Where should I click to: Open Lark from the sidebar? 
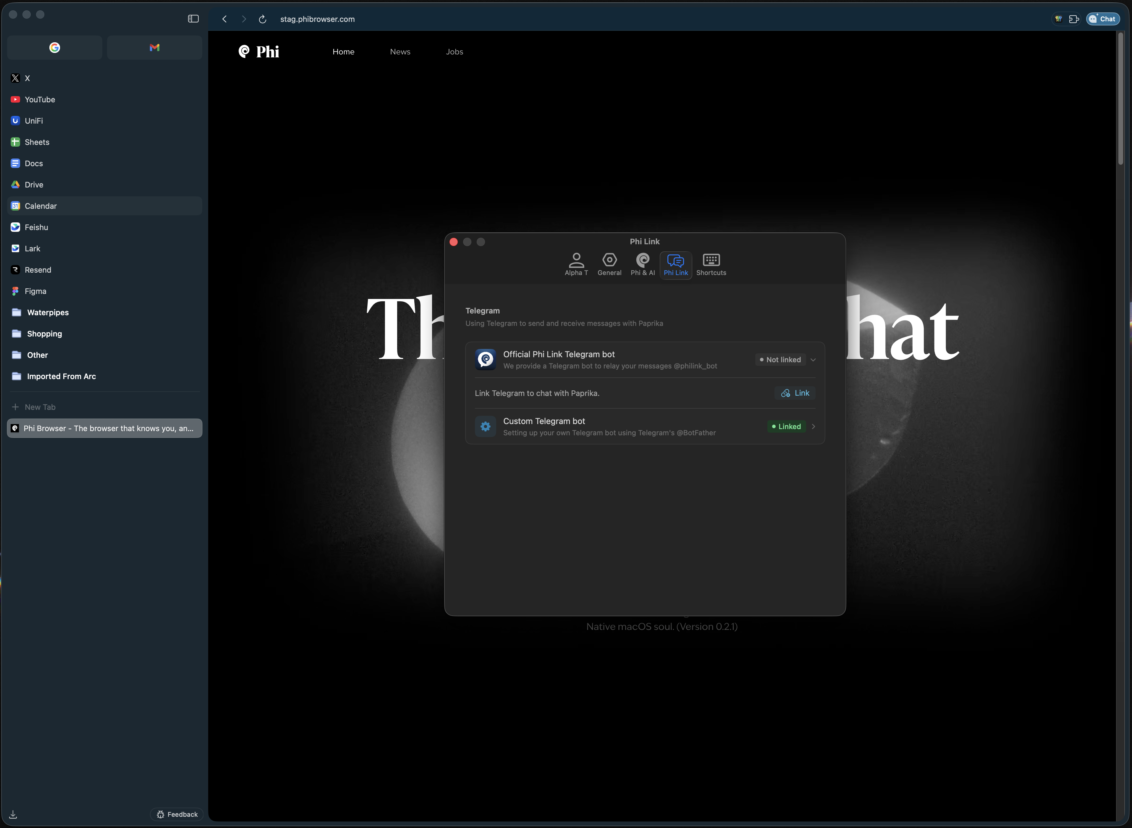tap(32, 248)
